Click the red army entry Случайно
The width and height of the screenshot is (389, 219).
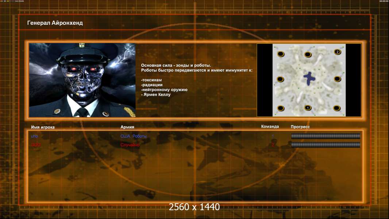click(x=130, y=145)
